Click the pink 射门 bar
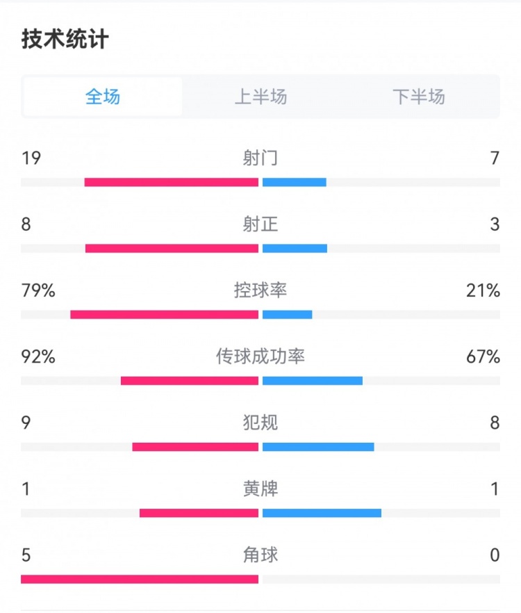Image resolution: width=521 pixels, height=613 pixels. 172,183
